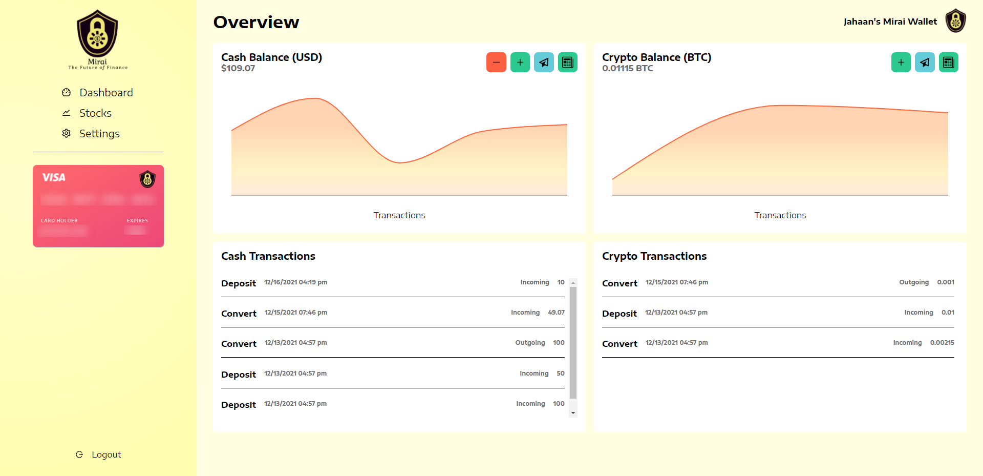Click the Logout icon
The width and height of the screenshot is (983, 476).
point(79,454)
